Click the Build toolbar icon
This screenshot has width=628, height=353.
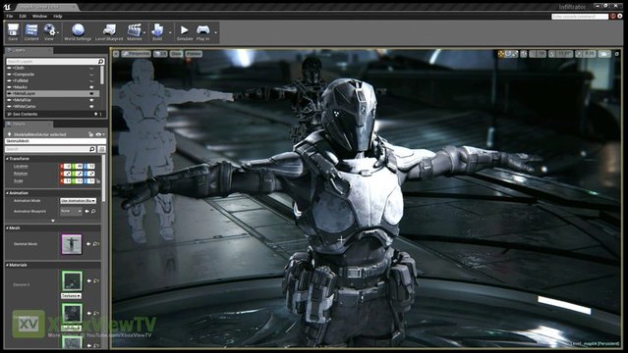pyautogui.click(x=157, y=30)
